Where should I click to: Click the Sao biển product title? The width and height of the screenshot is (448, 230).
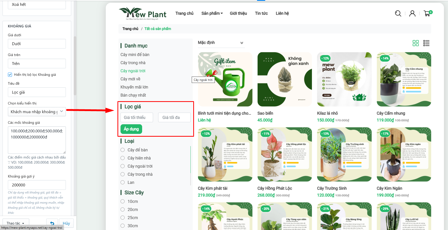pos(265,113)
